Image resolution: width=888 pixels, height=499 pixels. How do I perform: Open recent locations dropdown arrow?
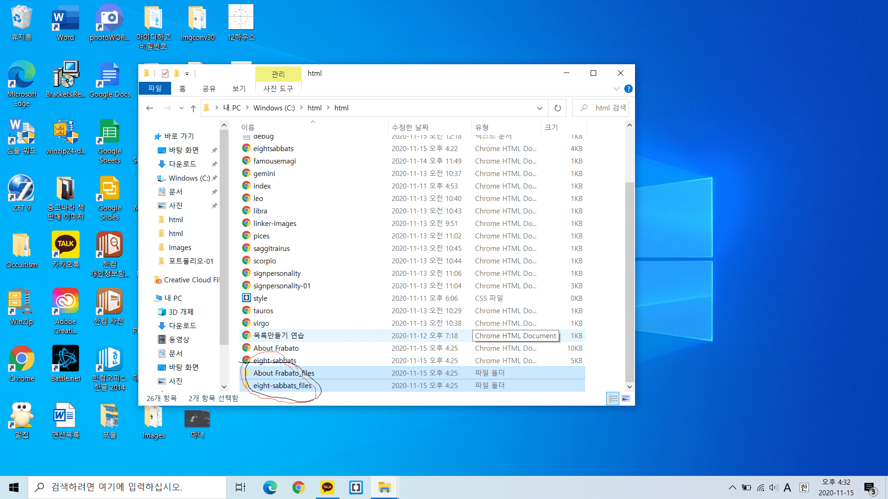(181, 108)
